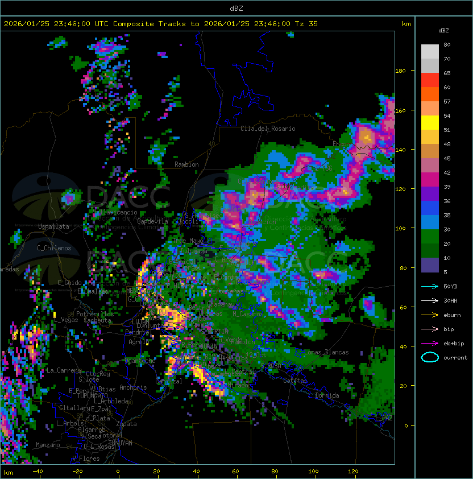
Task: Click the 'Uspallata' place label on the map
Action: (x=53, y=226)
